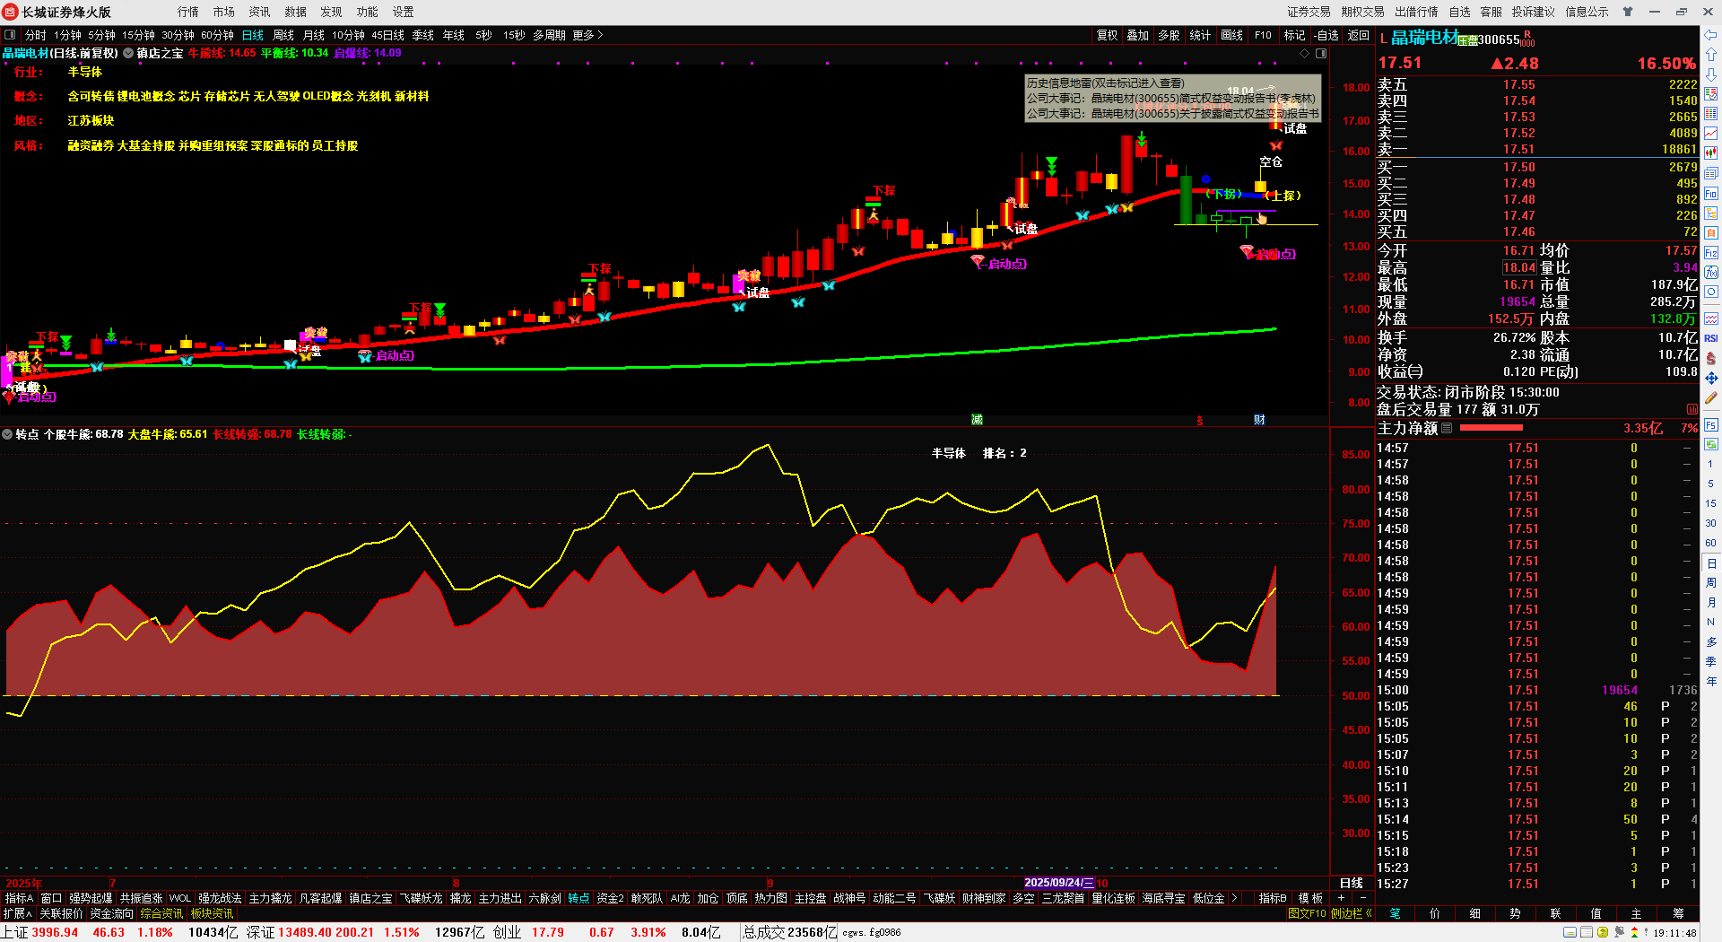Open the 功能 menu

[368, 12]
